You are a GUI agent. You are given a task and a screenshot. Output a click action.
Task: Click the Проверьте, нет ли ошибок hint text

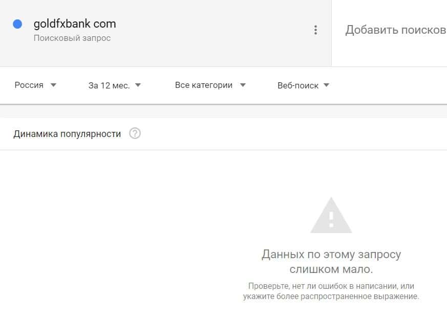(331, 291)
